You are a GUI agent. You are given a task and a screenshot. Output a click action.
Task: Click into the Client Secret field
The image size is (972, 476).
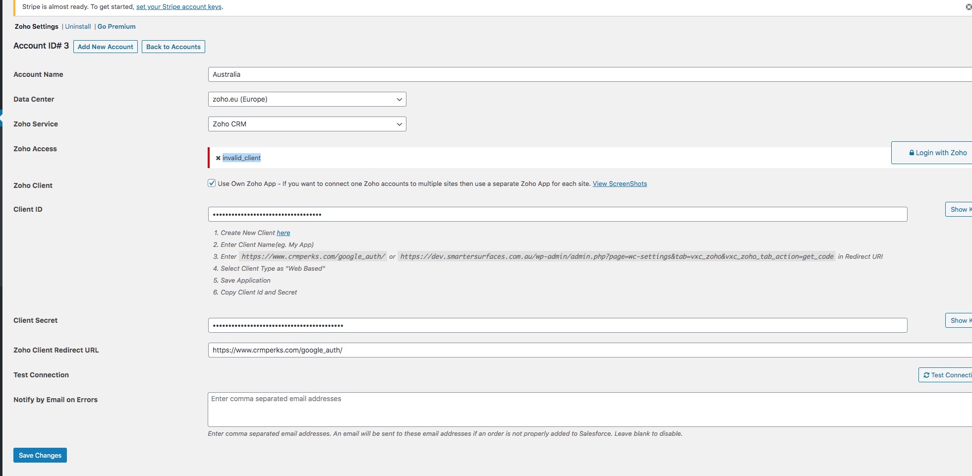[x=558, y=325]
